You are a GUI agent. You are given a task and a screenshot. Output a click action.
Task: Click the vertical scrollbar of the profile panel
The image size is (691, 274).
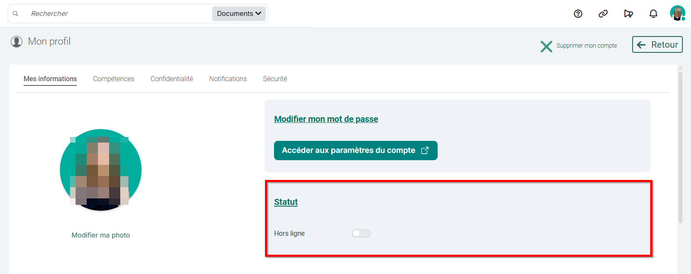(x=680, y=147)
